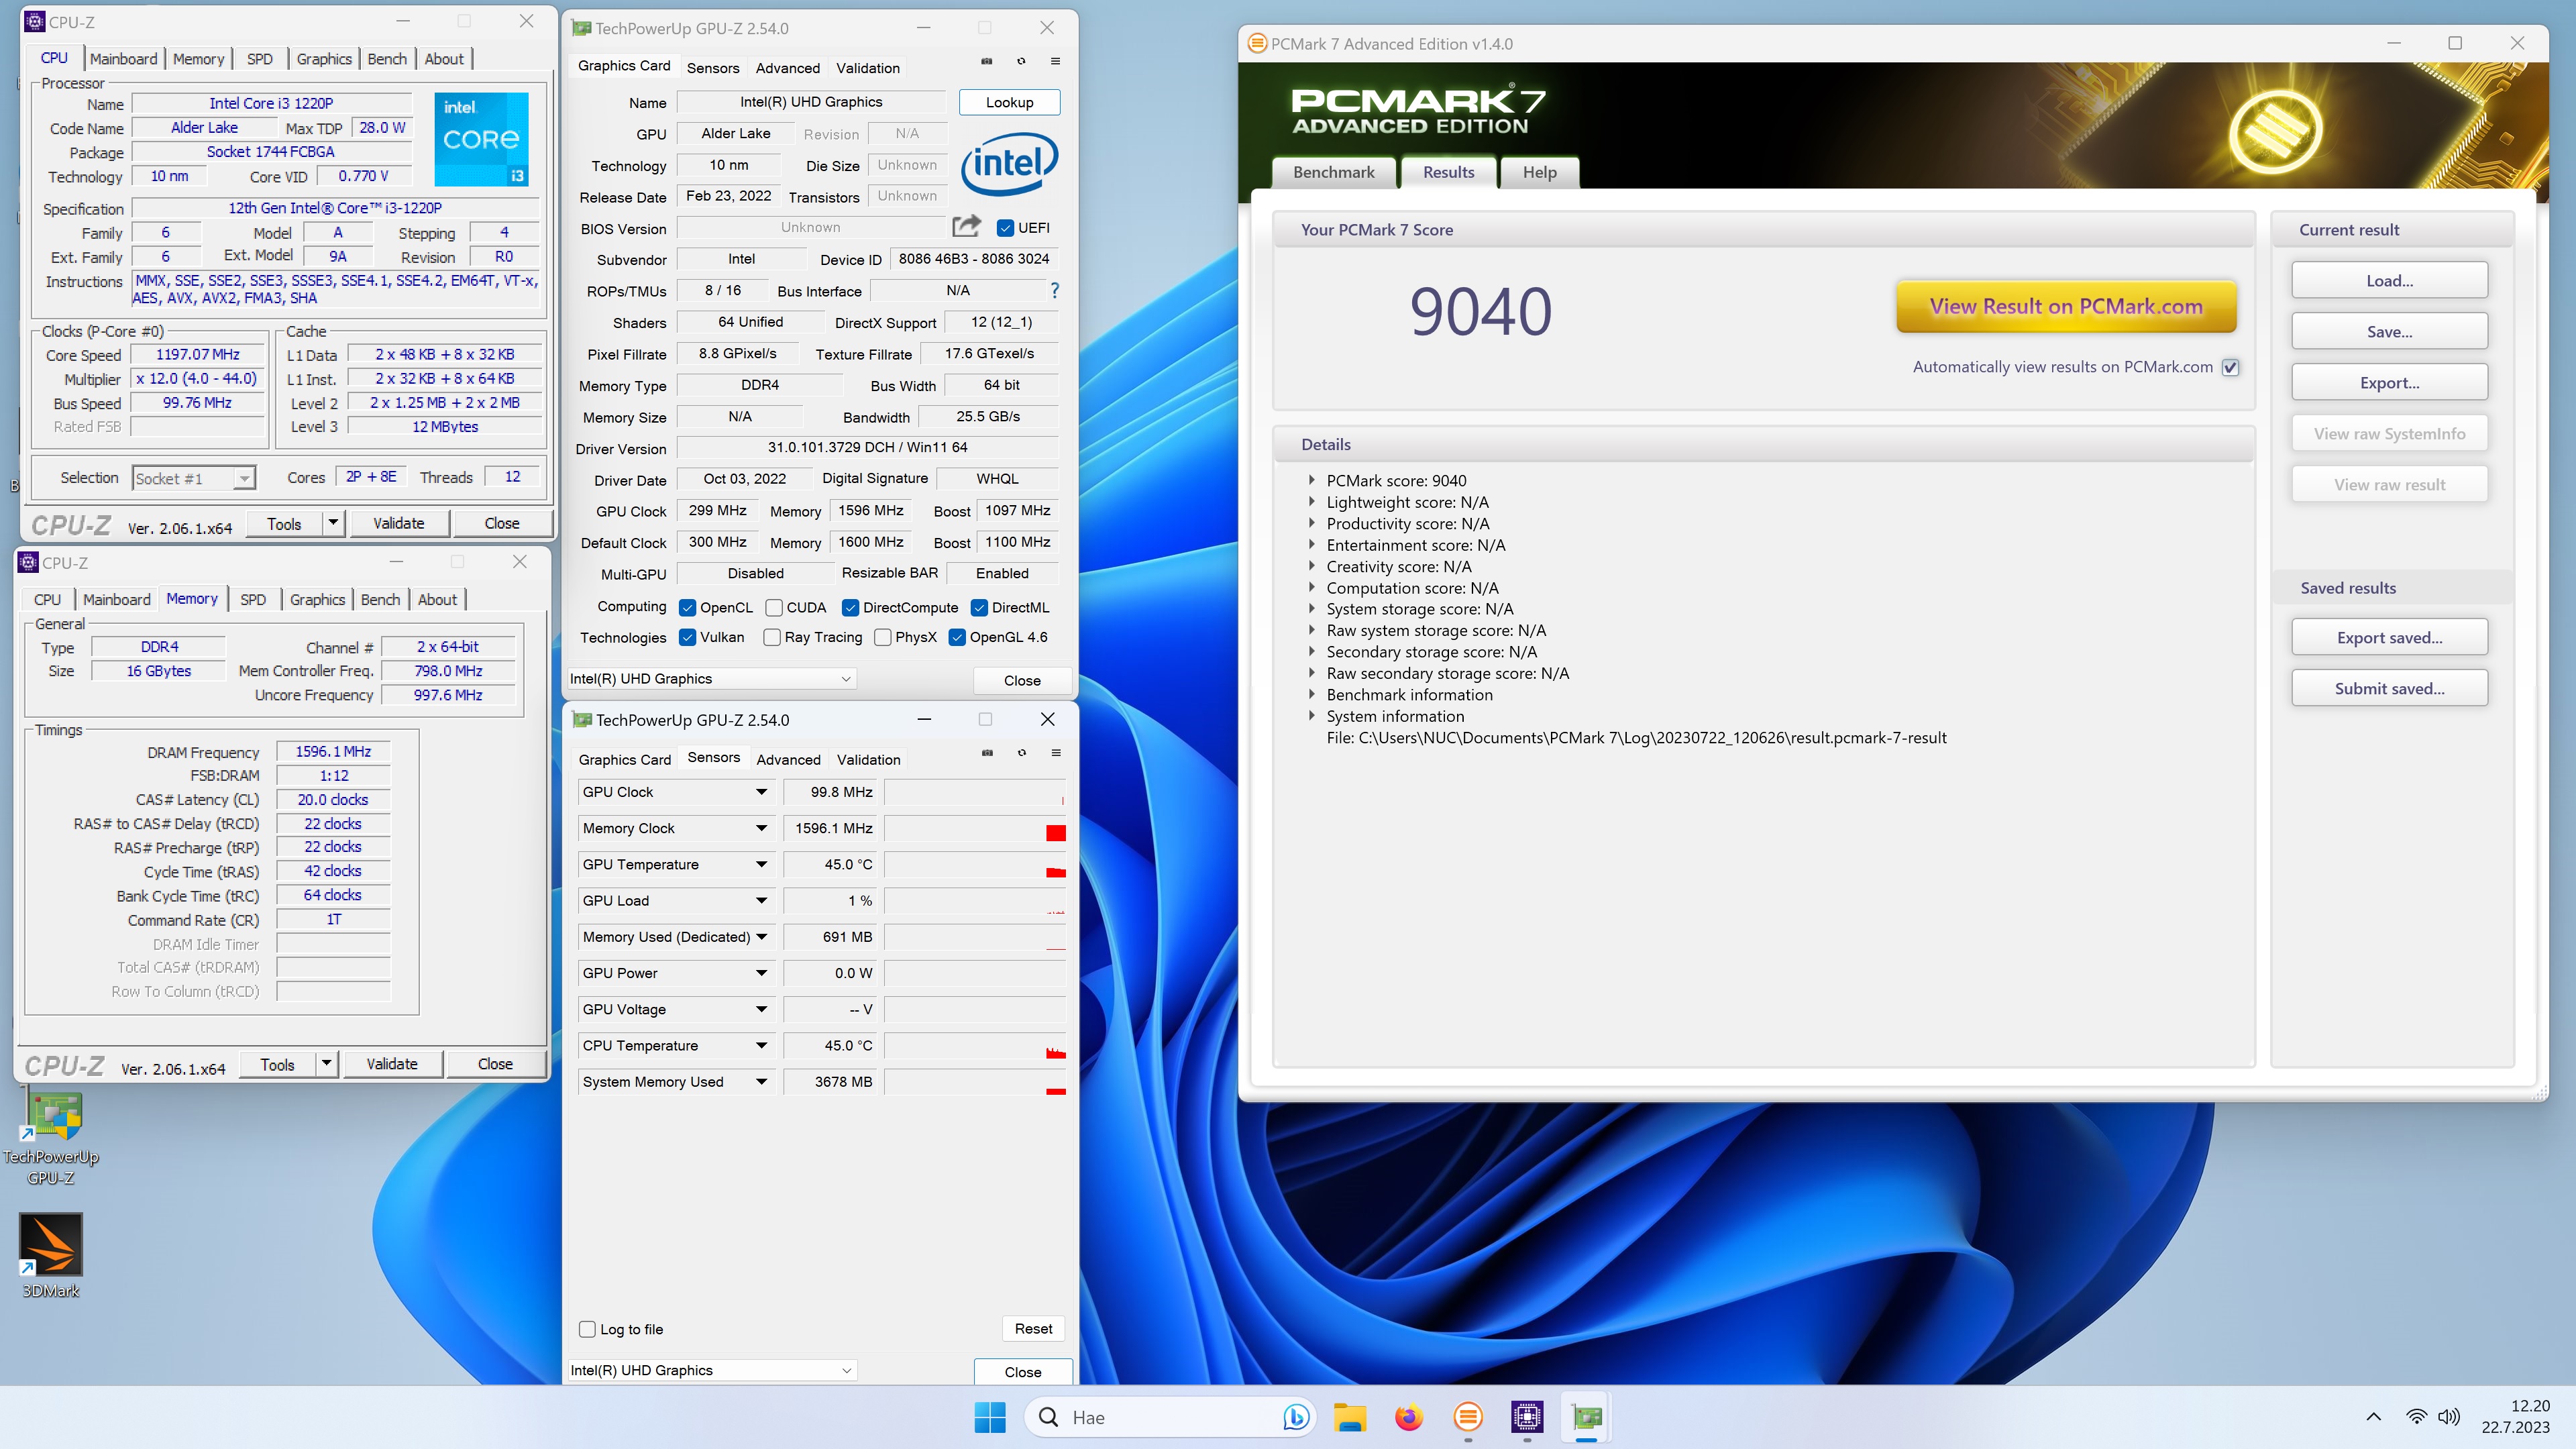This screenshot has height=1449, width=2576.
Task: Click BIOS export share icon in GPU-Z
Action: (x=966, y=226)
